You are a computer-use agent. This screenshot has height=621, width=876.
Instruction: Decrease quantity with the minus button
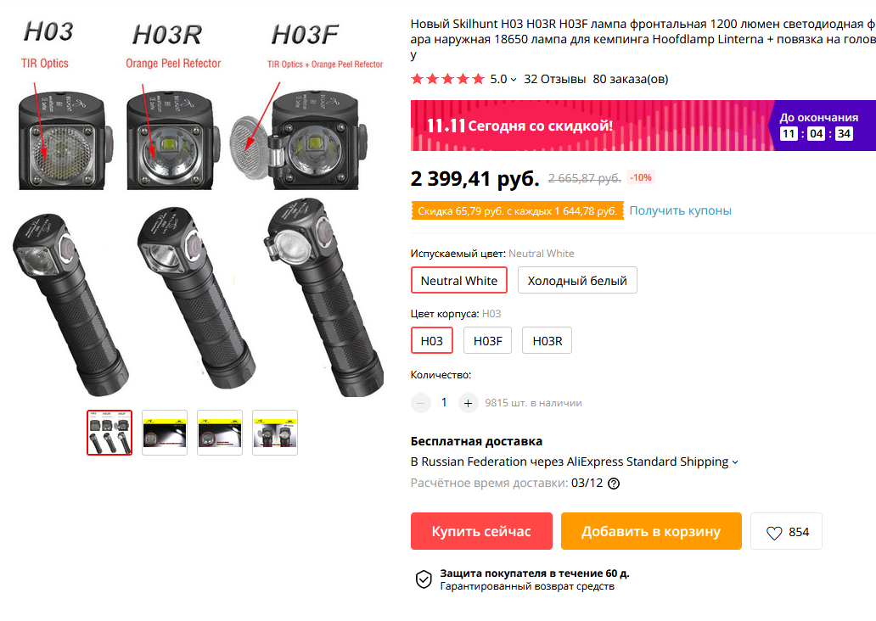[421, 403]
